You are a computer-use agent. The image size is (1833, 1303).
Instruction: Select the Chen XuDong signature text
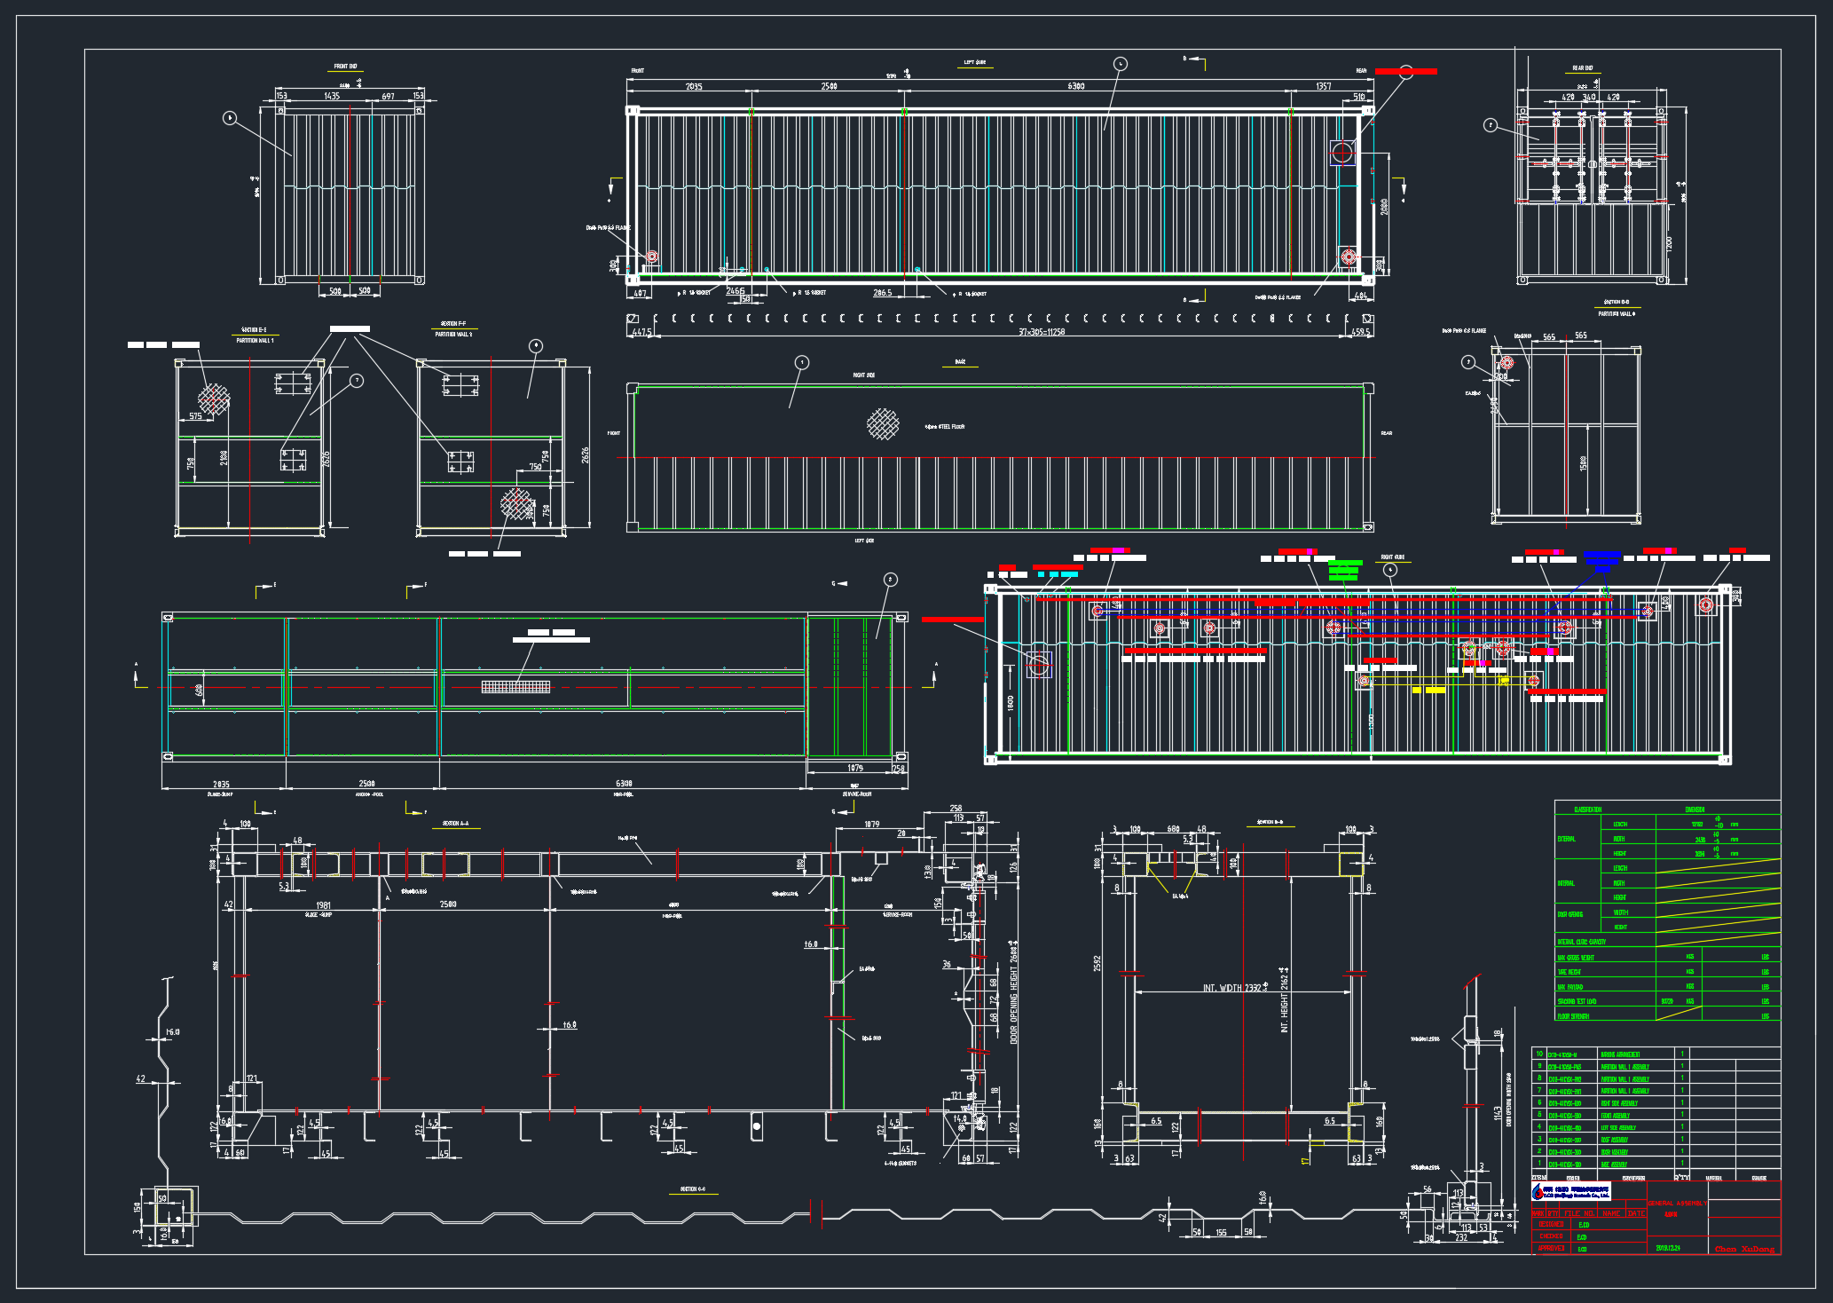(1744, 1249)
